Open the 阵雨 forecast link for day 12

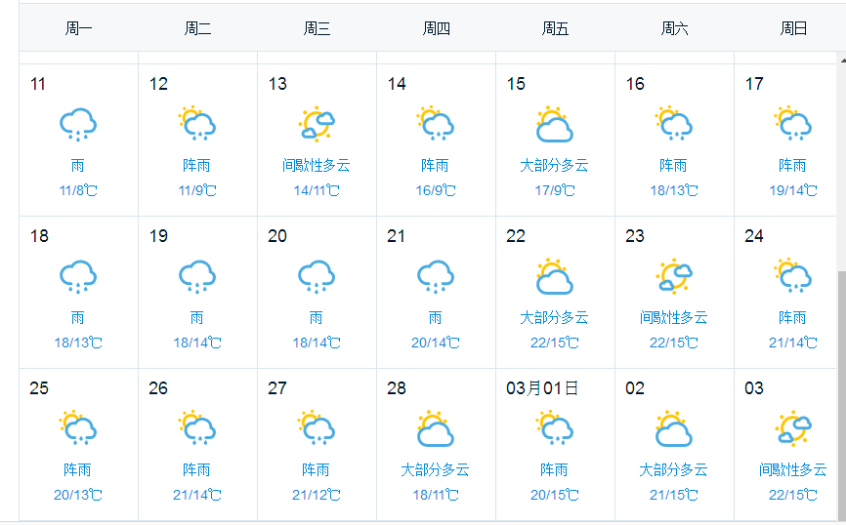click(196, 165)
